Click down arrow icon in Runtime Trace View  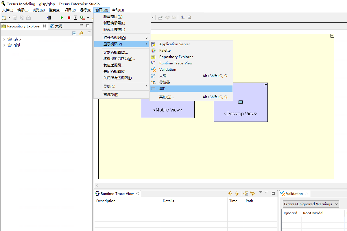(x=230, y=193)
